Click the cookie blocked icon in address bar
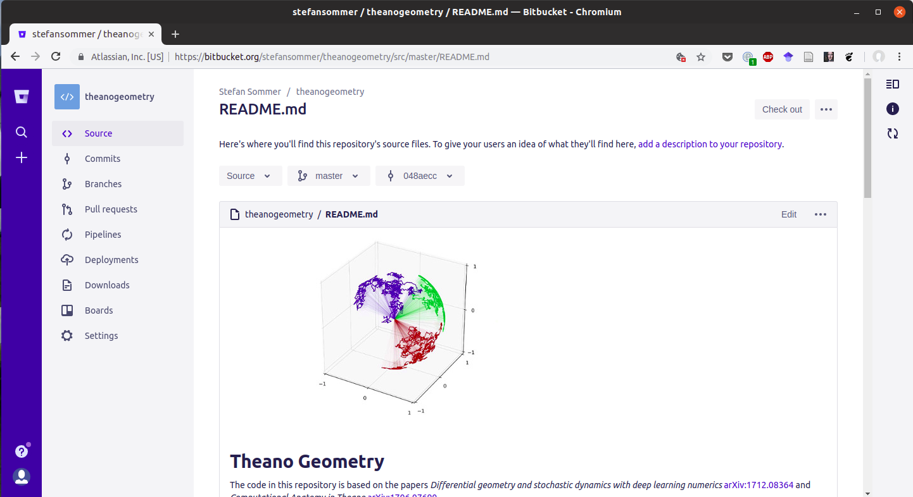 [681, 57]
